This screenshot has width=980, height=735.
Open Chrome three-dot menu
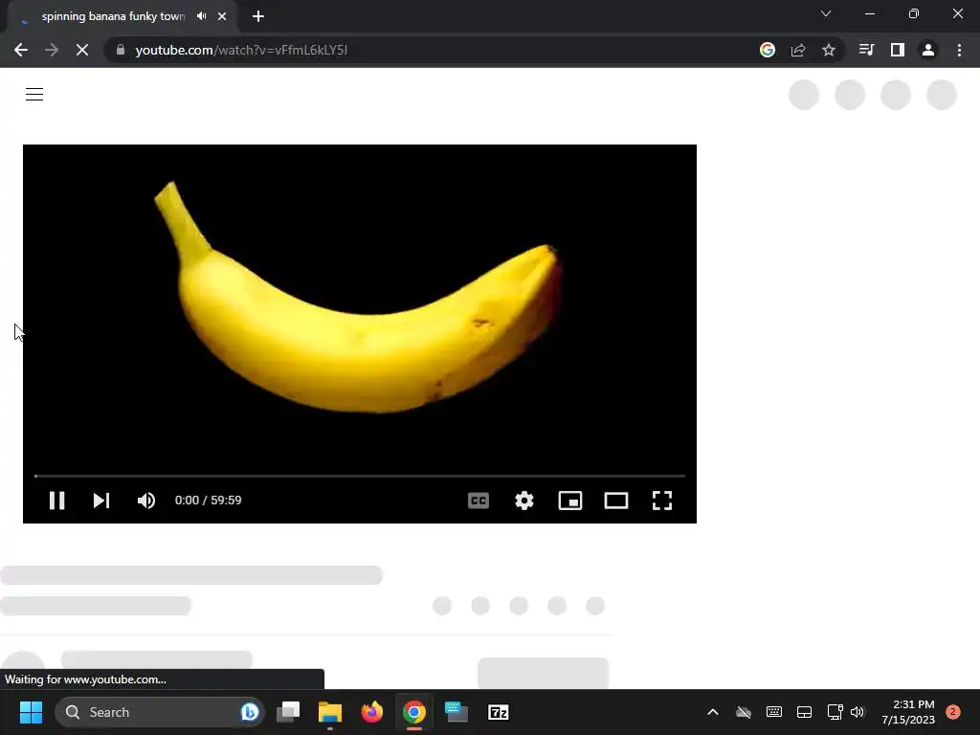pyautogui.click(x=959, y=50)
